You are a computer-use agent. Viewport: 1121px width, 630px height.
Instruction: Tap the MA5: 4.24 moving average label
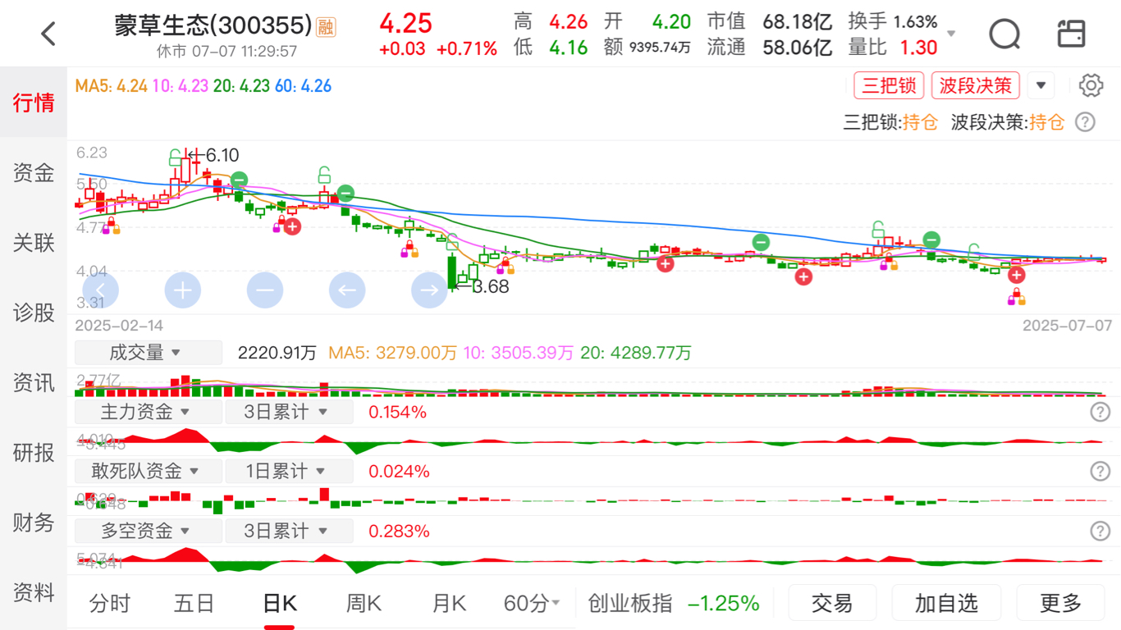[111, 85]
